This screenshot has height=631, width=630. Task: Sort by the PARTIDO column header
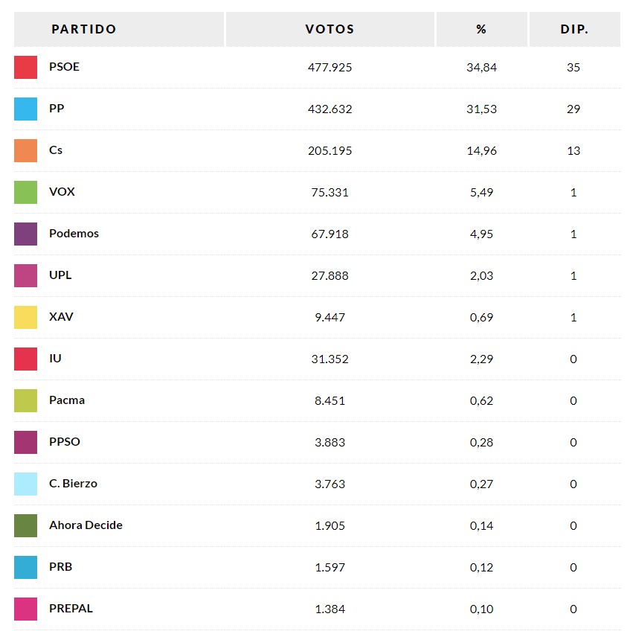pos(84,30)
